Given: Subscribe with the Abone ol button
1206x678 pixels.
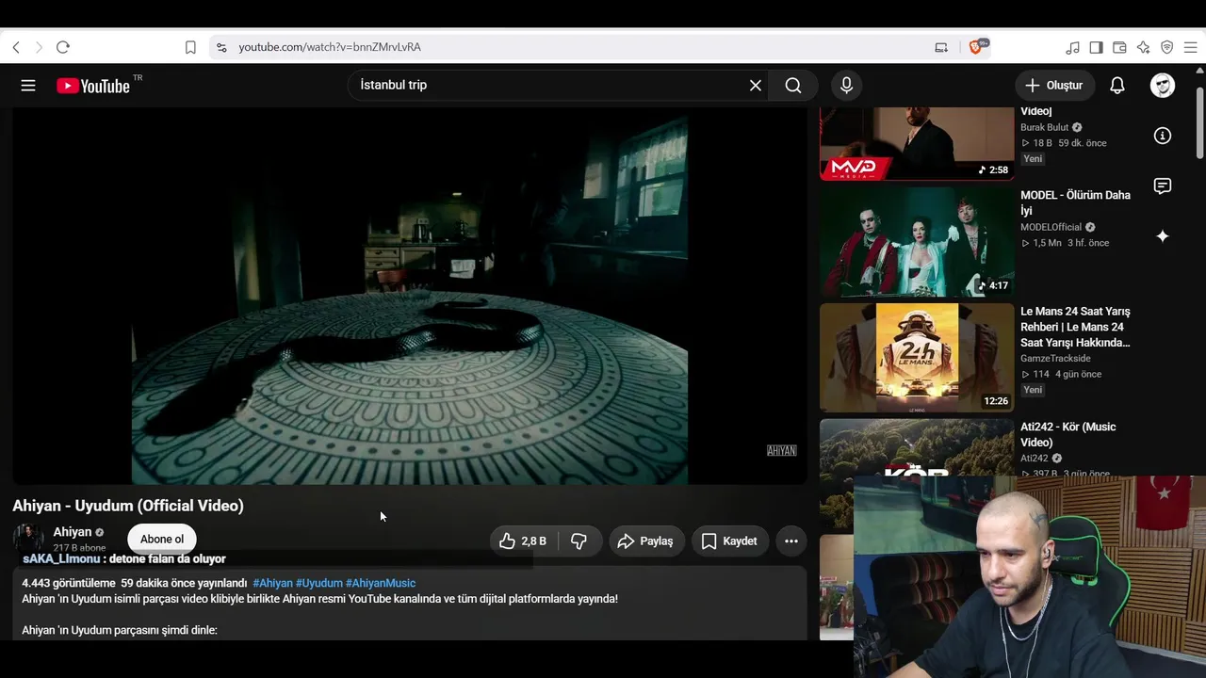Looking at the screenshot, I should pos(162,540).
